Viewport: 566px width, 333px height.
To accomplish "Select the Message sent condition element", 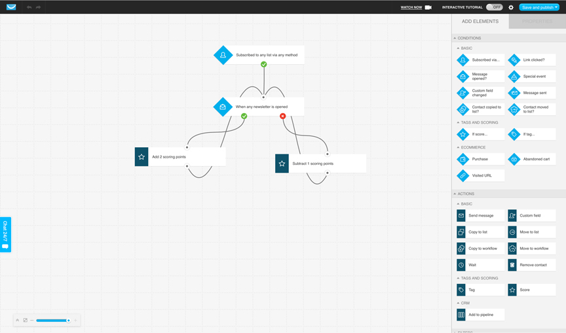I will [x=532, y=93].
